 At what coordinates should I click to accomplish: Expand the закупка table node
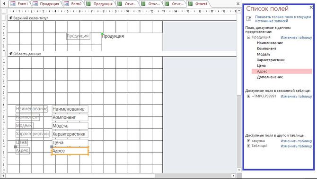(x=249, y=141)
